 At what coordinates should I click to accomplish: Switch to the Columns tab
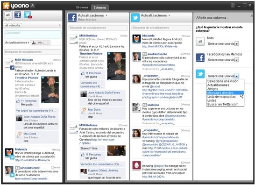pyautogui.click(x=99, y=7)
